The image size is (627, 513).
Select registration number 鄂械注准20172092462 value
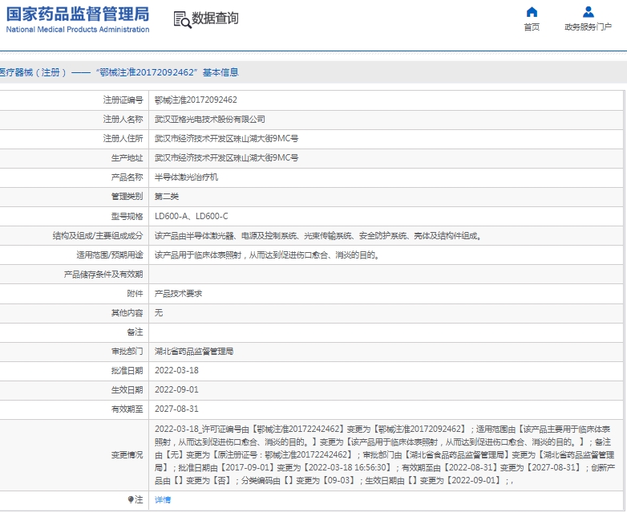coord(196,100)
